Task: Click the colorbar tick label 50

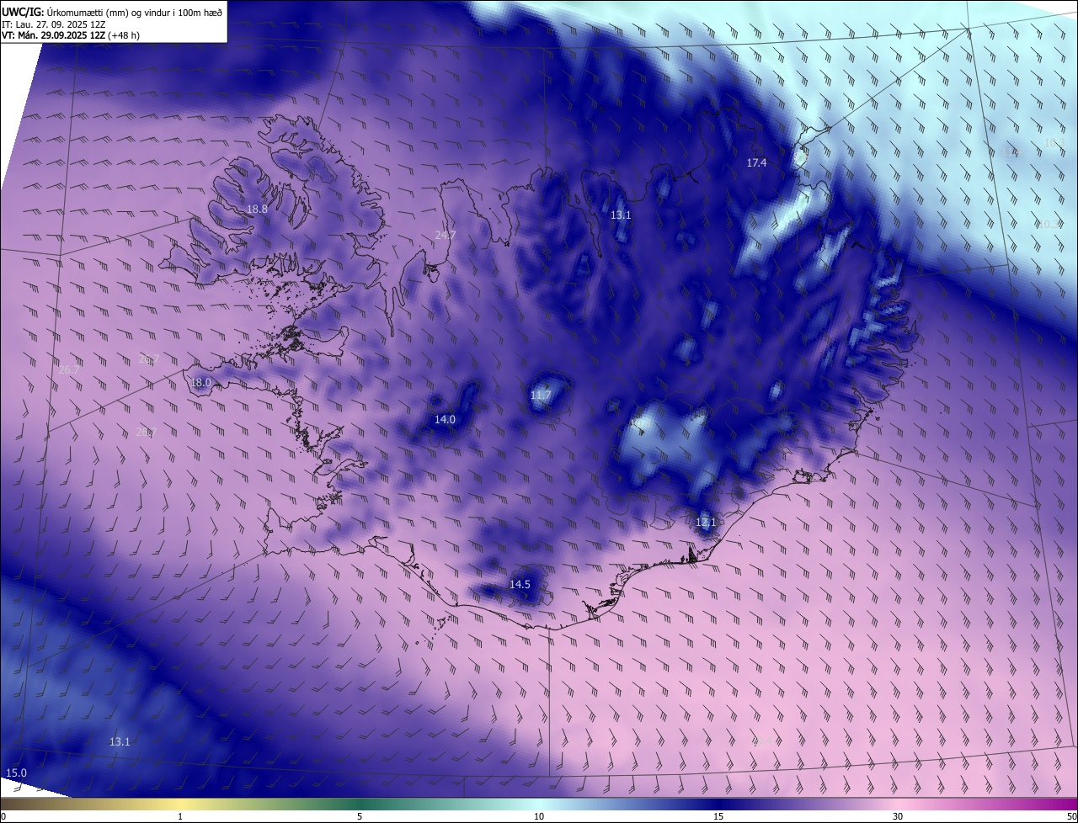Action: (x=1070, y=816)
